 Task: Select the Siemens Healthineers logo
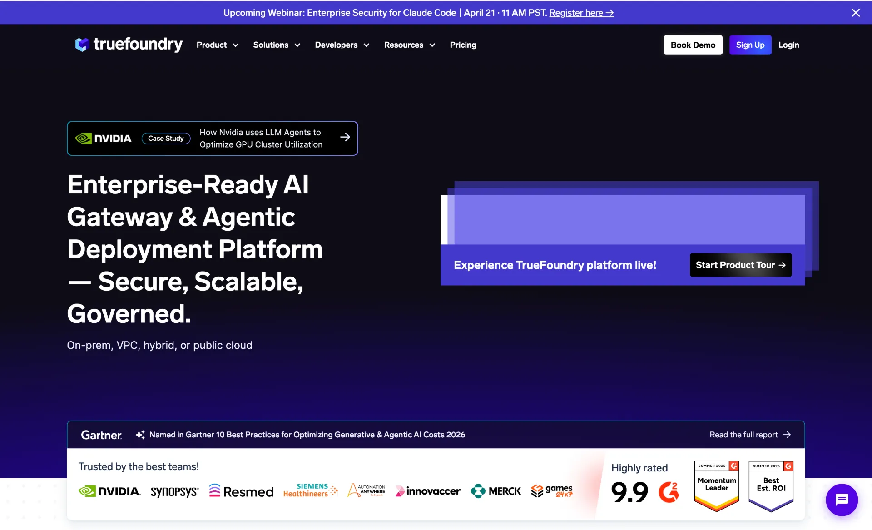point(310,490)
